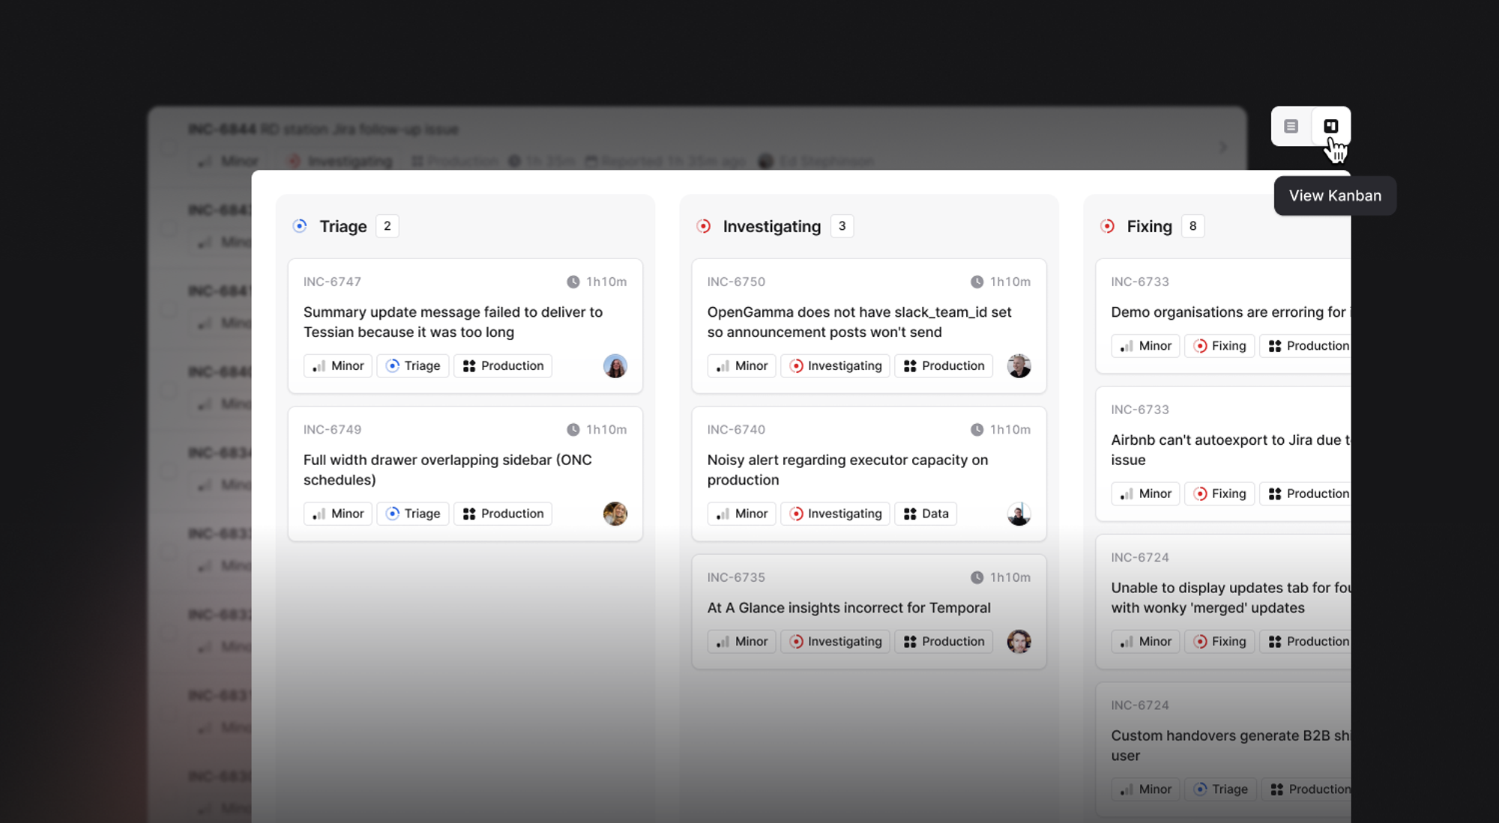Expand INC-6844 row using right chevron
1499x823 pixels.
[x=1222, y=147]
